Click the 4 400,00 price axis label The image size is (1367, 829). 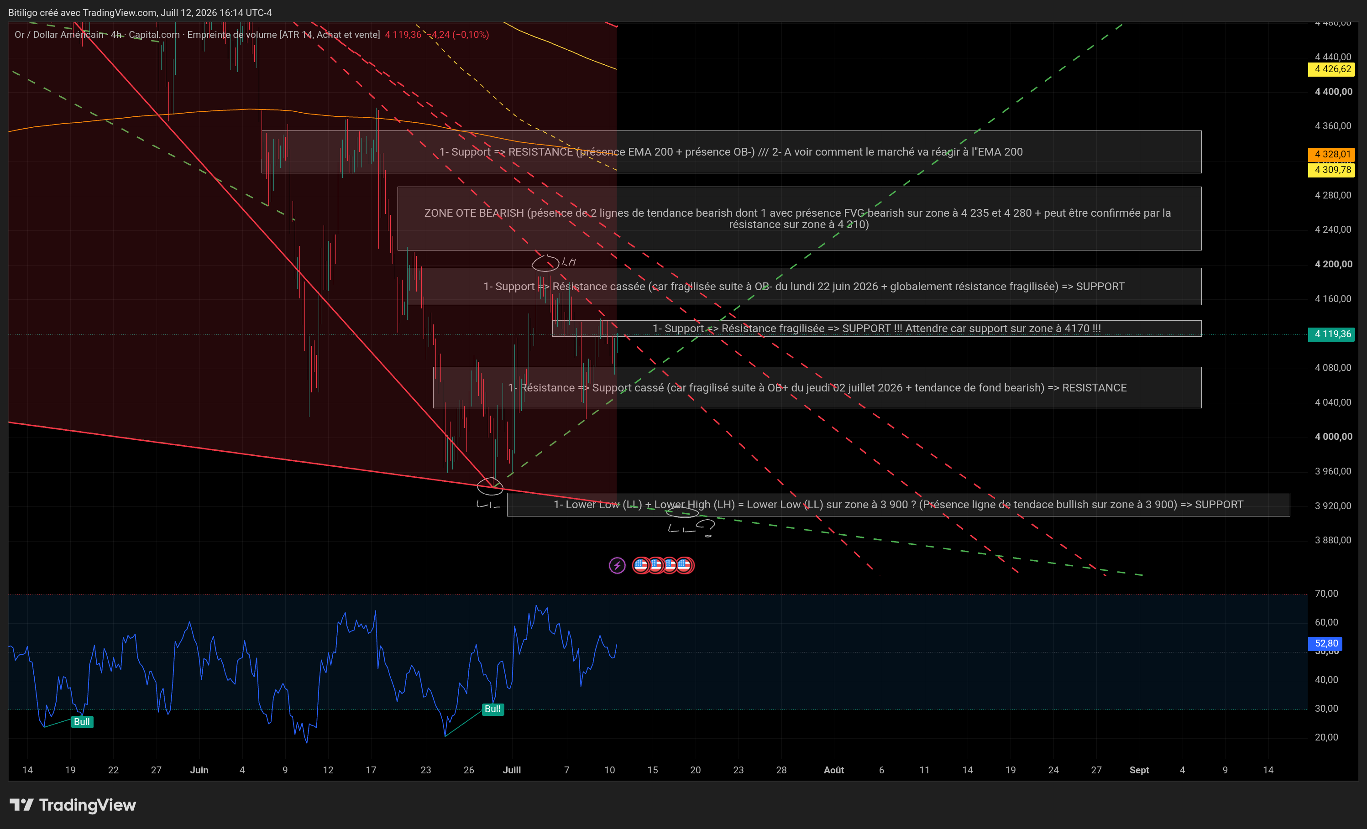click(1333, 92)
